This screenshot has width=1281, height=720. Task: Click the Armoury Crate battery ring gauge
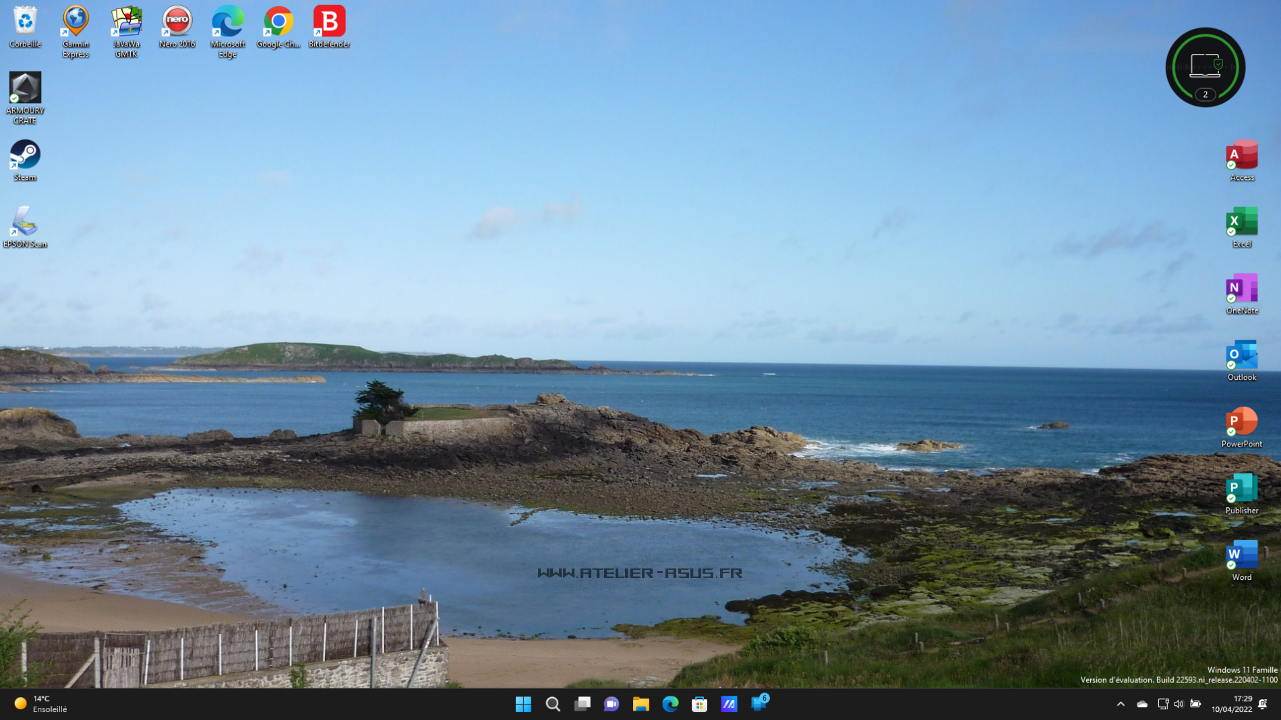click(1205, 67)
